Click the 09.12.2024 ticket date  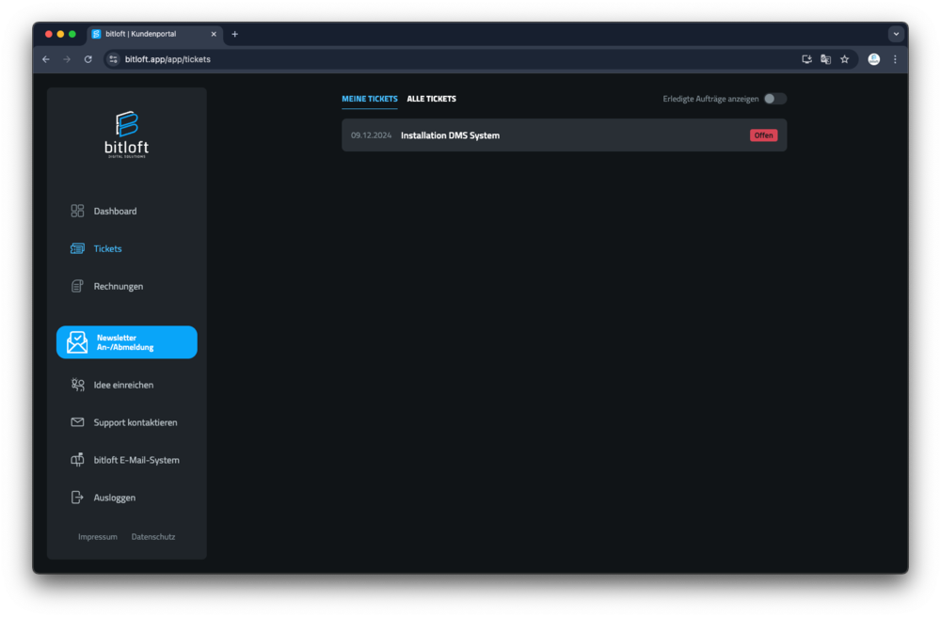(371, 135)
